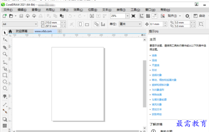209x132 pixels.
Task: Click the Print icon
Action: 41,16
